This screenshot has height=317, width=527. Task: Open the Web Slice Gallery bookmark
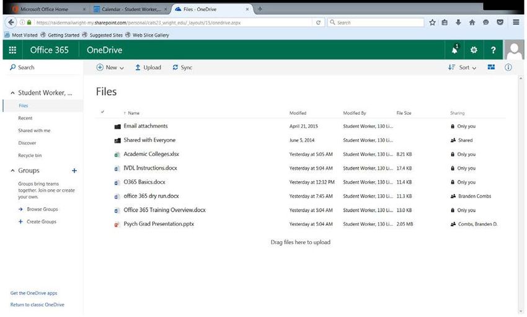point(147,35)
